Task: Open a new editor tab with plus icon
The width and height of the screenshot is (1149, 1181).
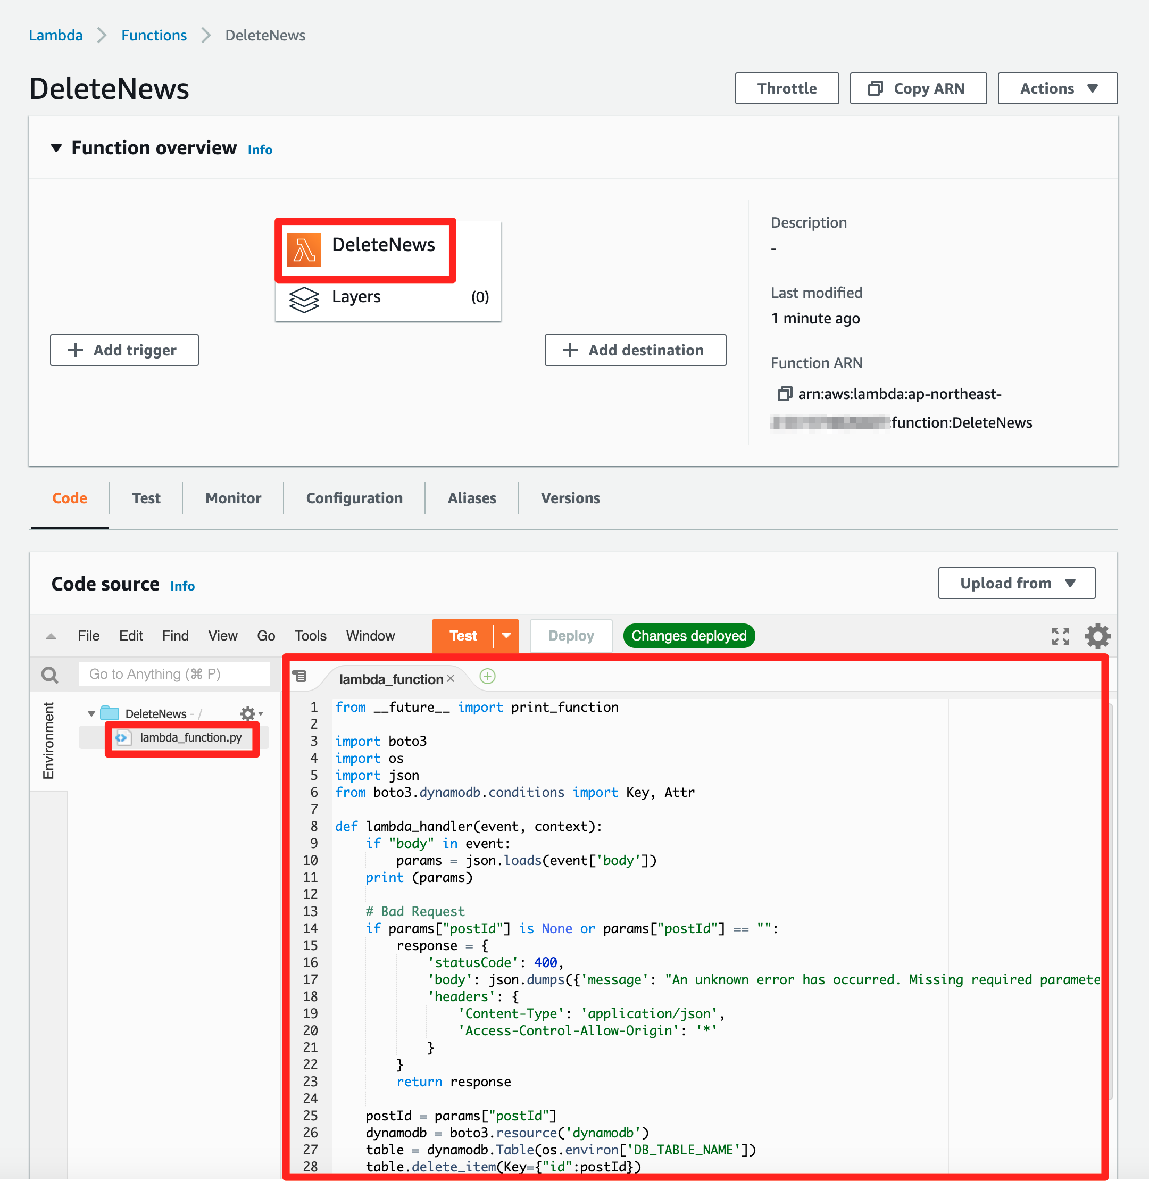Action: point(487,676)
